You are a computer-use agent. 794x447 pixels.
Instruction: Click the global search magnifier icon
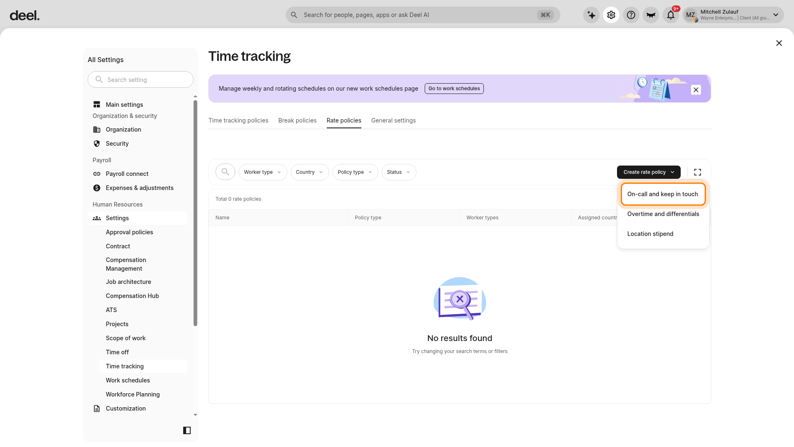pos(294,15)
